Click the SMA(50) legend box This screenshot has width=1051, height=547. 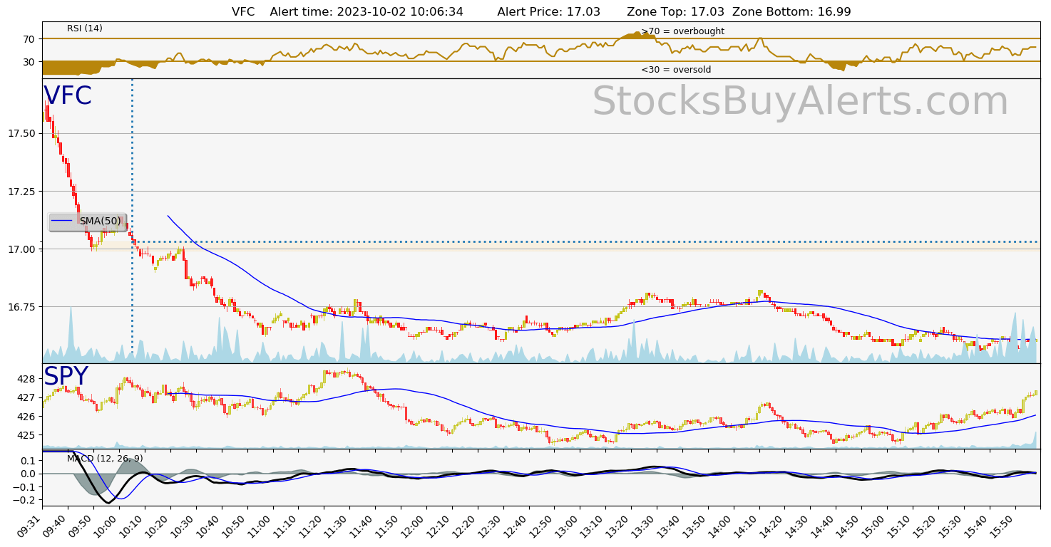[x=88, y=222]
